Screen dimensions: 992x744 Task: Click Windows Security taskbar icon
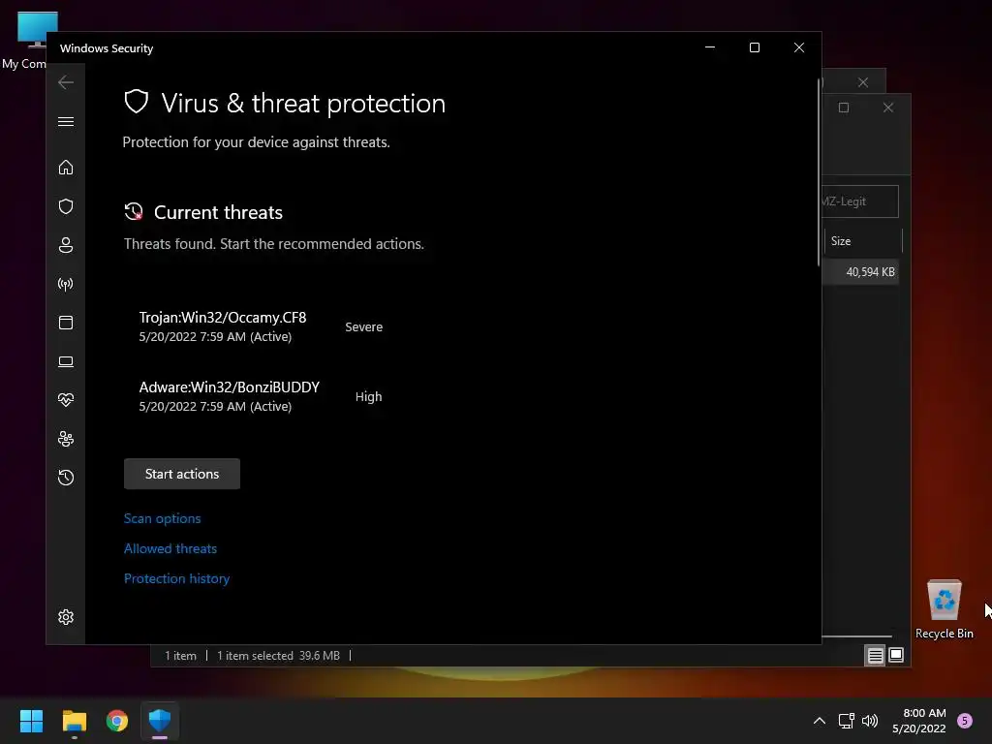click(x=160, y=721)
